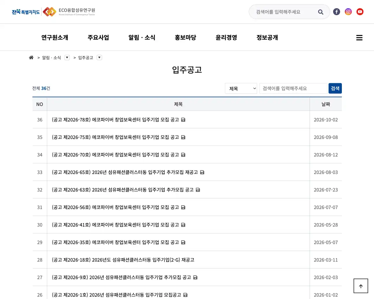Open notice 제2026-18호 입주기업(2-G) 재공고
Viewport: 374px width, 299px height.
[123, 260]
